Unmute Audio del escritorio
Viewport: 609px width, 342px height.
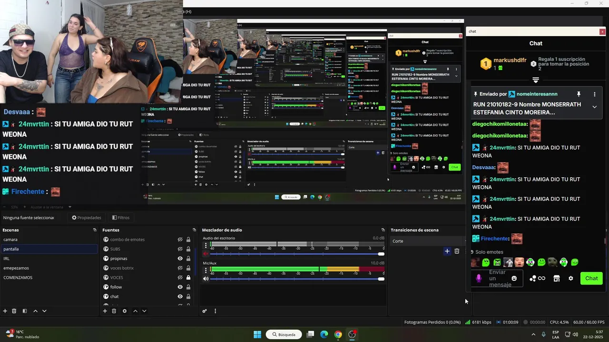(206, 254)
